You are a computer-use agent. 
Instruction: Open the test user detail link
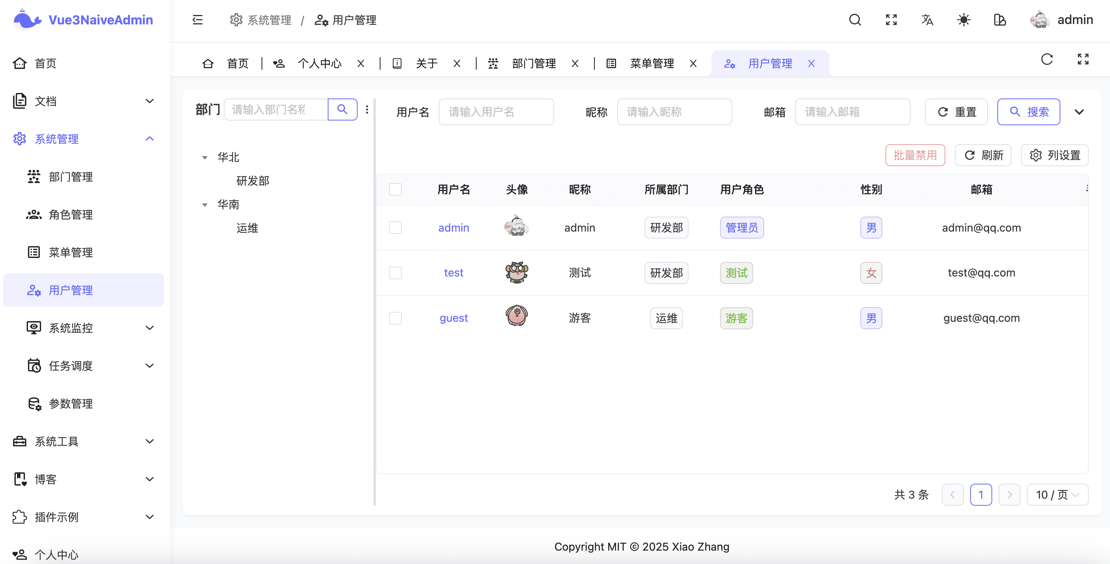tap(453, 272)
